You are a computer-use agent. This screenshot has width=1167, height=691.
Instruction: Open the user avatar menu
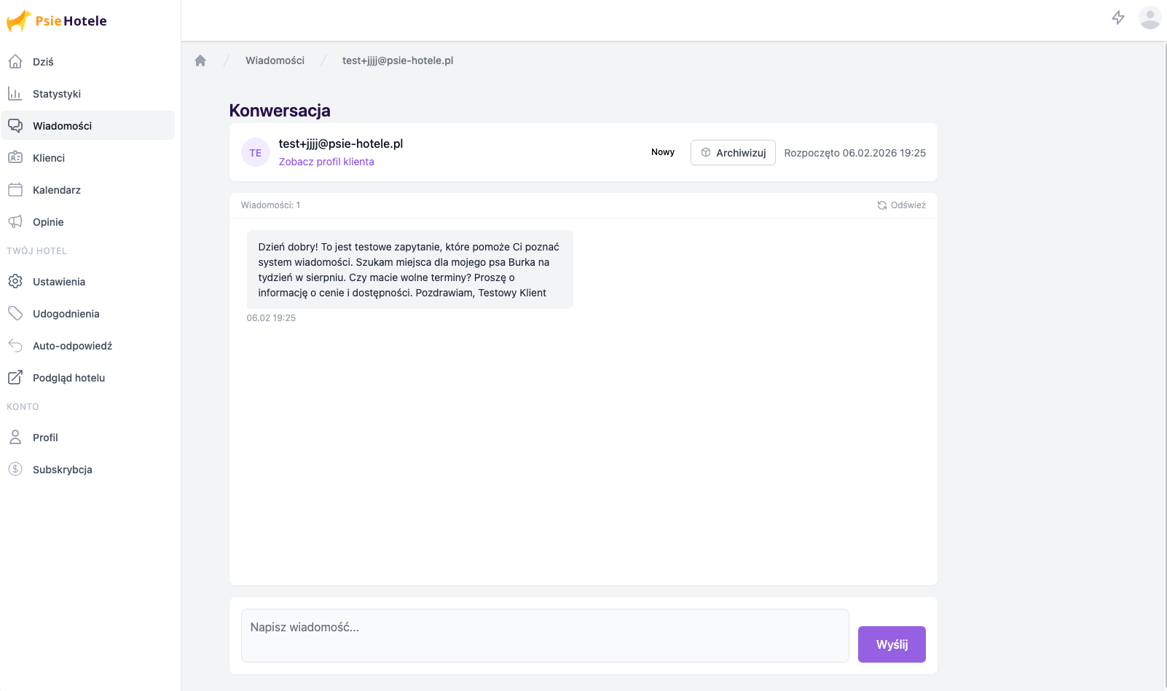click(1150, 17)
